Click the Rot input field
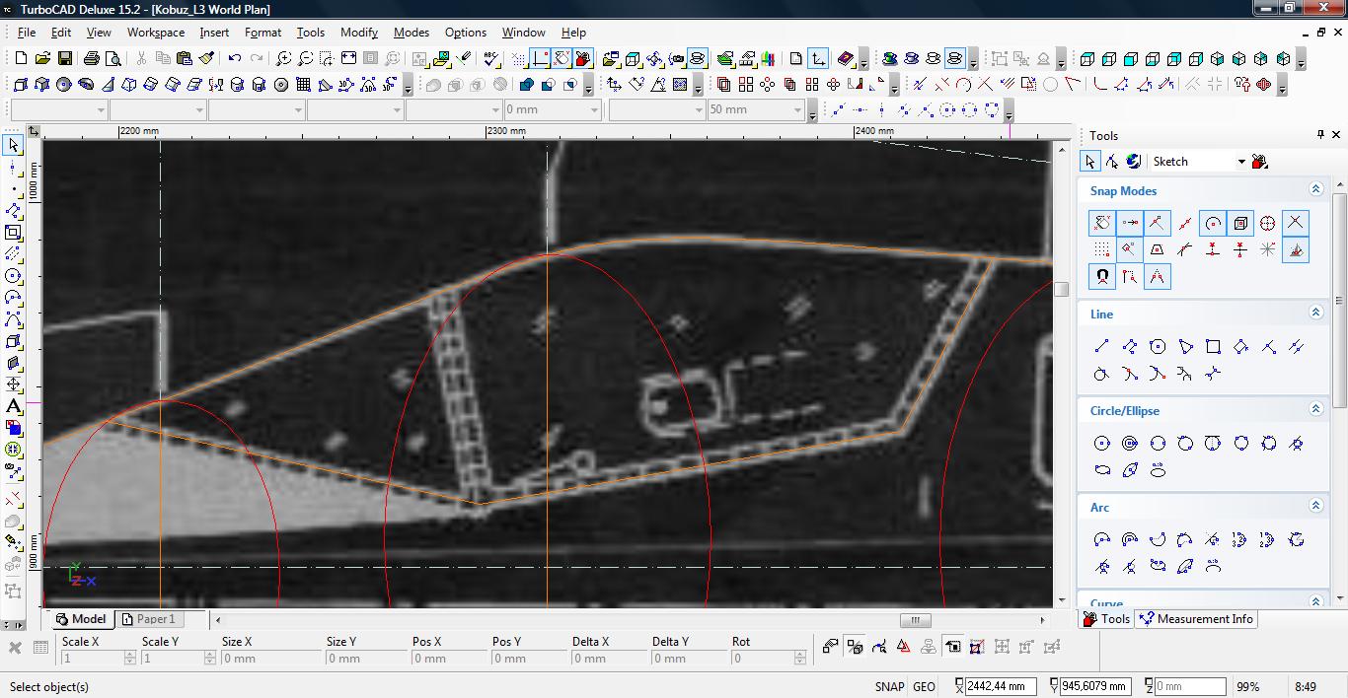1348x698 pixels. pyautogui.click(x=763, y=659)
